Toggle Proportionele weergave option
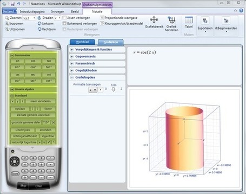The height and width of the screenshot is (194, 246). click(x=102, y=18)
